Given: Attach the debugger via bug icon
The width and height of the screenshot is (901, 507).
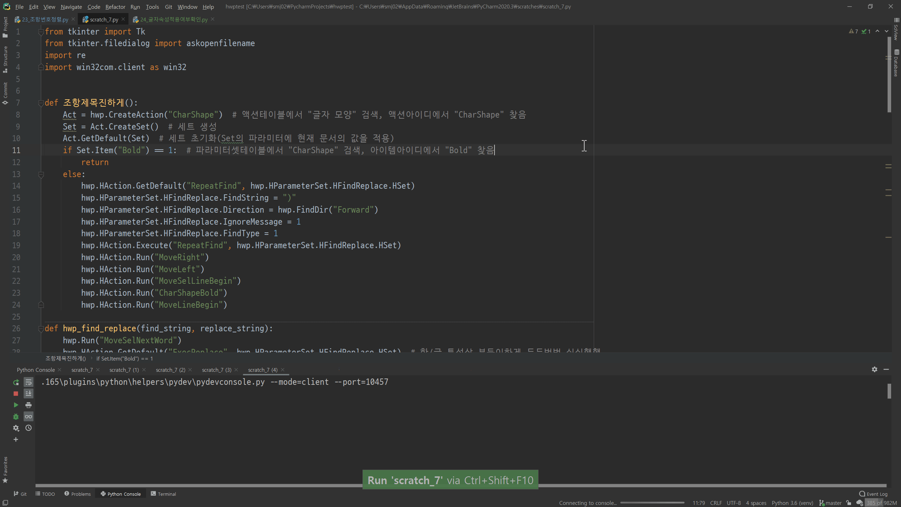Looking at the screenshot, I should click(x=16, y=417).
